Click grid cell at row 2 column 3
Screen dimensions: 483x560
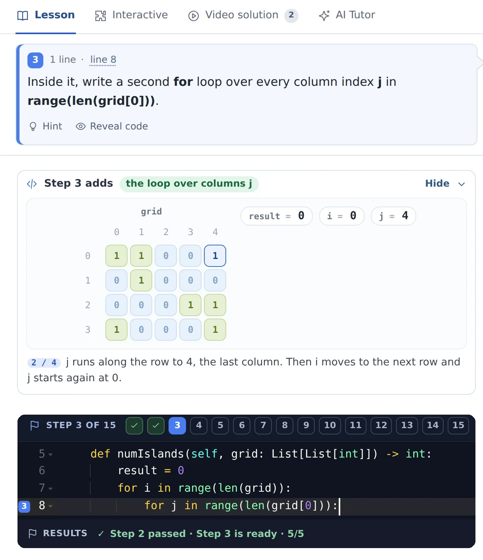[x=190, y=305]
